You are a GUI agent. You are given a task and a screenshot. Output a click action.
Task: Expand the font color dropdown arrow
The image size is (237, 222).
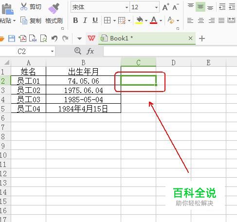(161, 20)
